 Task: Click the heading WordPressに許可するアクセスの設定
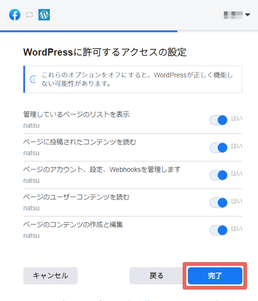coord(105,52)
